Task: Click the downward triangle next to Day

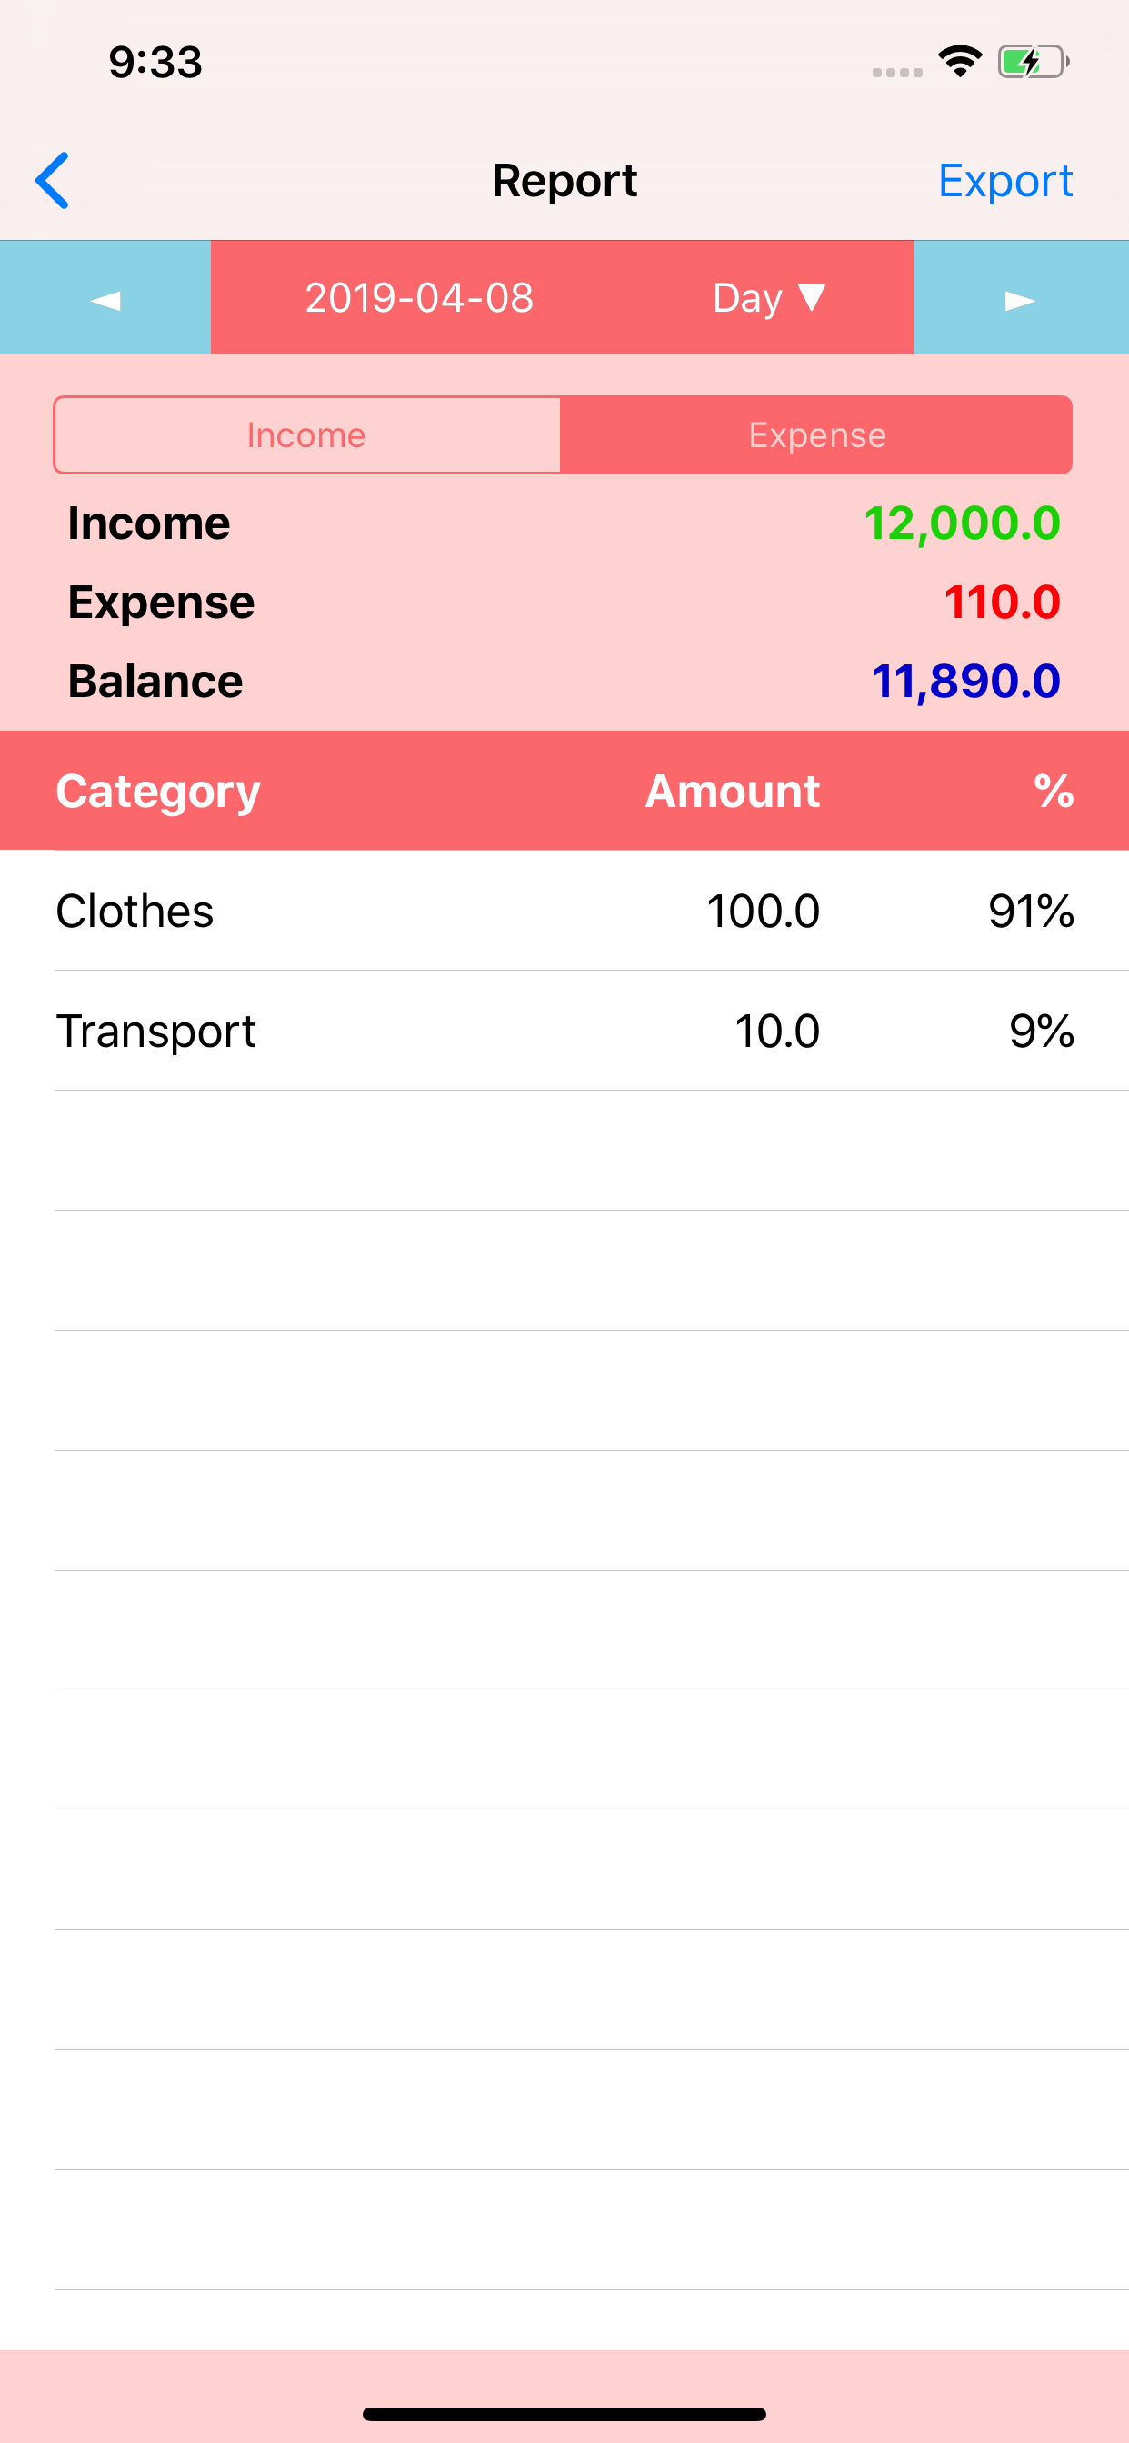Action: pyautogui.click(x=812, y=297)
